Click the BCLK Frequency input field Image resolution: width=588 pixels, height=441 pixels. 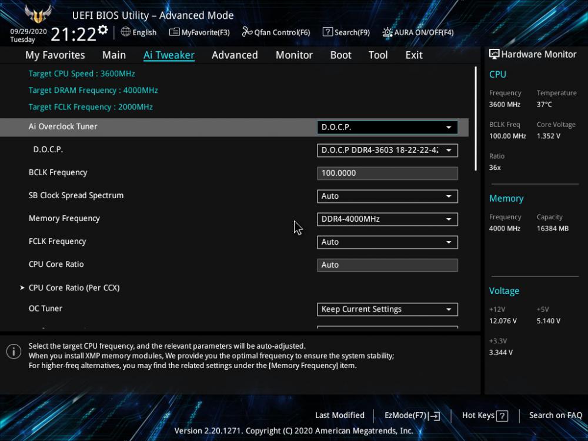click(x=387, y=173)
